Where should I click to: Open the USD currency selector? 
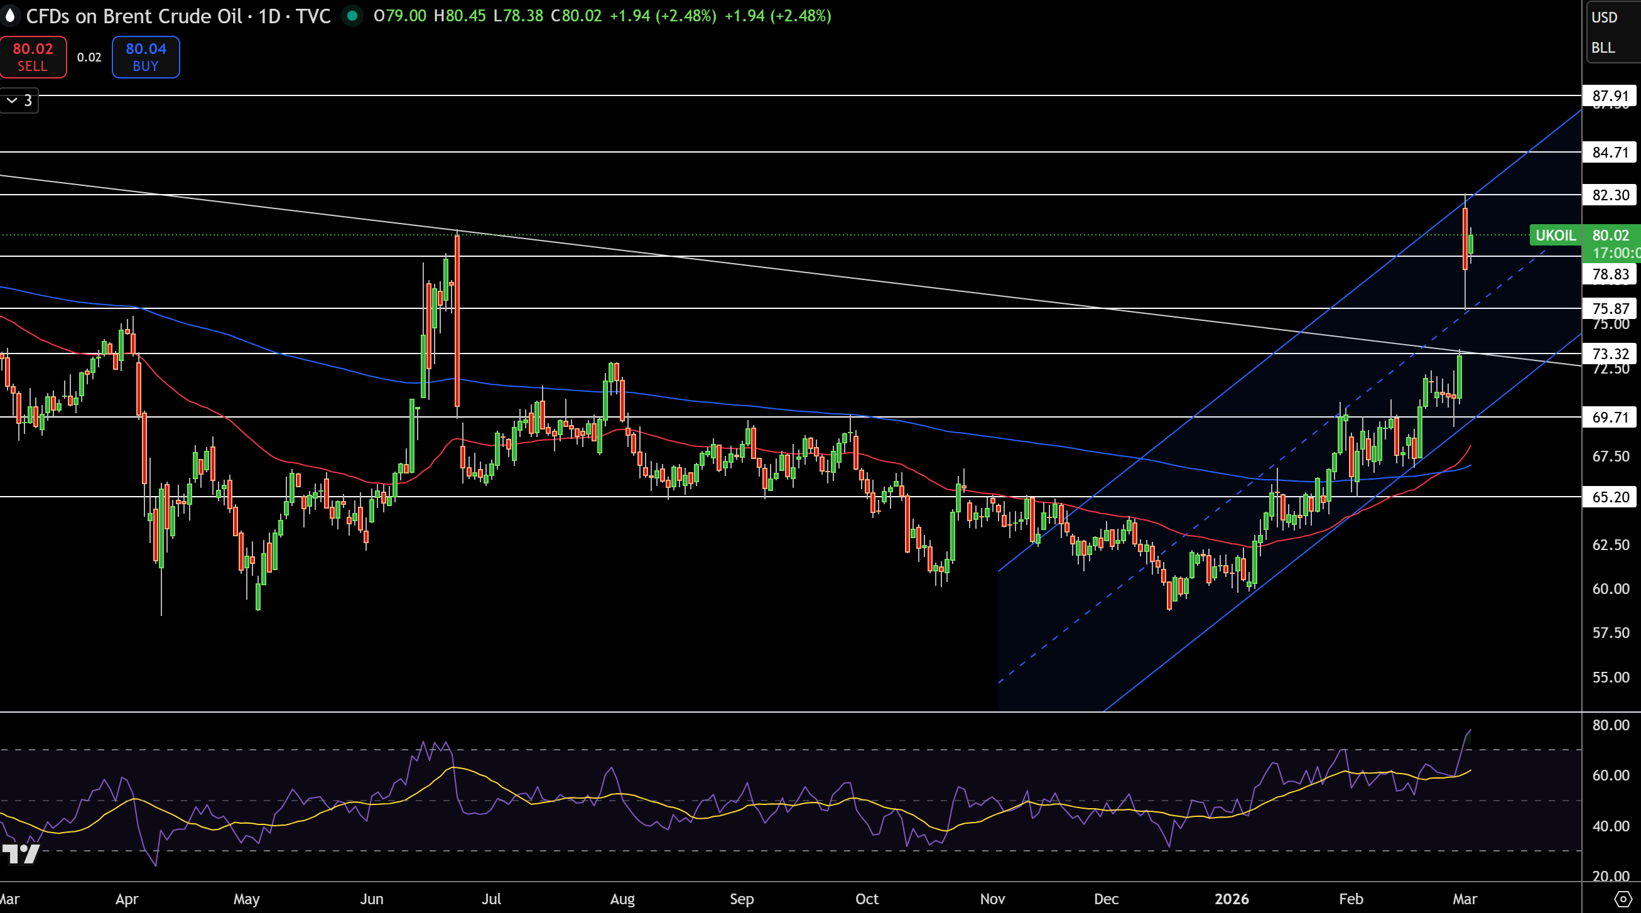pyautogui.click(x=1605, y=17)
